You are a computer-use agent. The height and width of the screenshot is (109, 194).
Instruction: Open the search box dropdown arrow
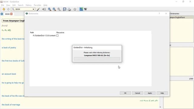point(33,9)
